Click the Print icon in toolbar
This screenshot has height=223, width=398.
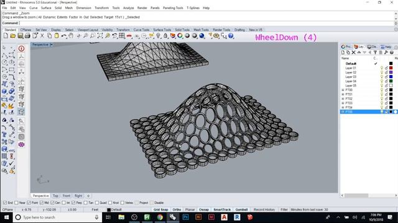(27, 36)
